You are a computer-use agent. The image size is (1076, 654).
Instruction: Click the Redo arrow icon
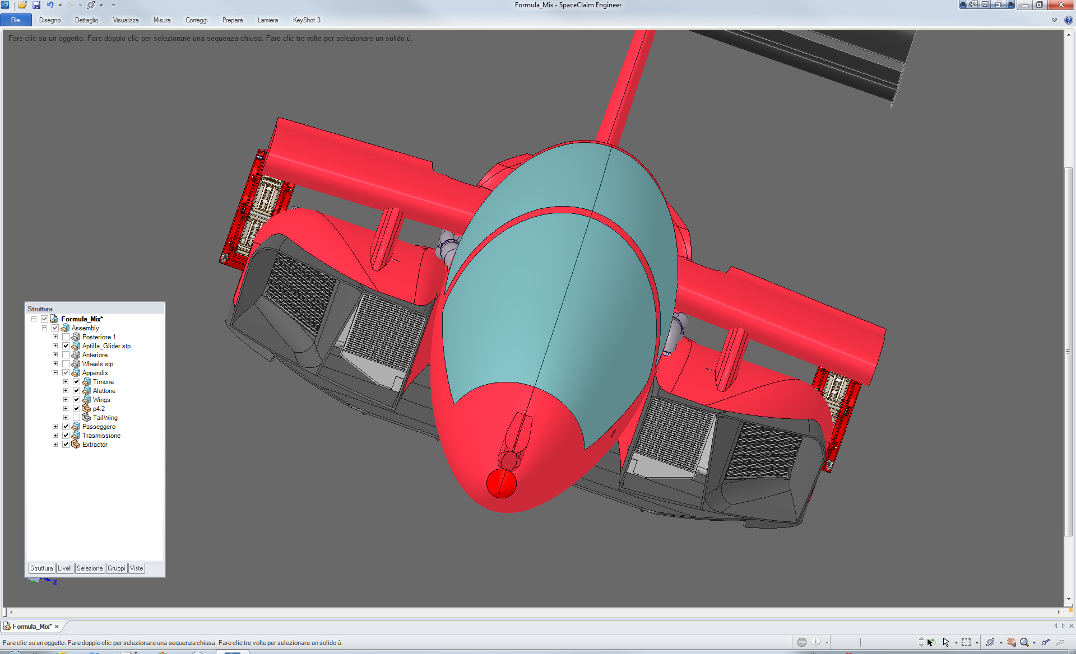71,5
